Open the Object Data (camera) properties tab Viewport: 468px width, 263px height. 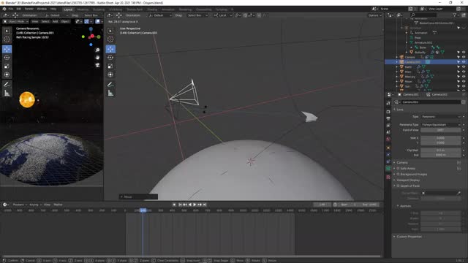pyautogui.click(x=388, y=169)
